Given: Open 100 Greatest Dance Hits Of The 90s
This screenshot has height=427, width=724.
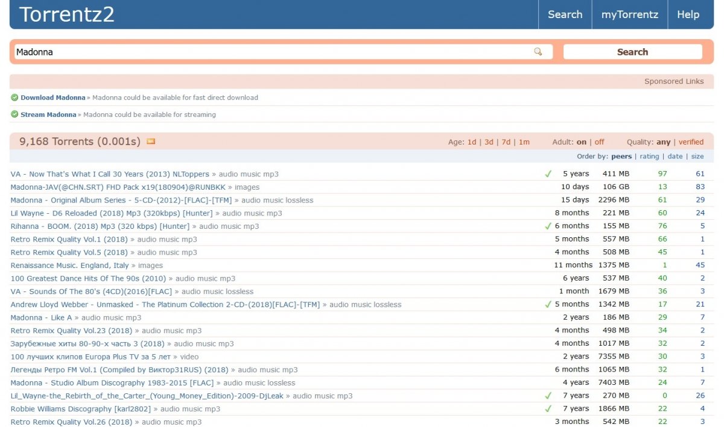Looking at the screenshot, I should [88, 279].
